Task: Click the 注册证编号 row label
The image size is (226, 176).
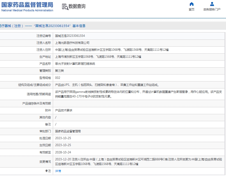Action: tap(44, 36)
